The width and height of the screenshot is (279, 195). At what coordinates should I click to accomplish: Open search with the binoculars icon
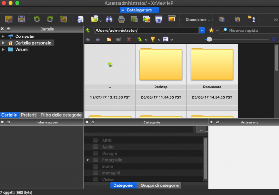pyautogui.click(x=109, y=19)
